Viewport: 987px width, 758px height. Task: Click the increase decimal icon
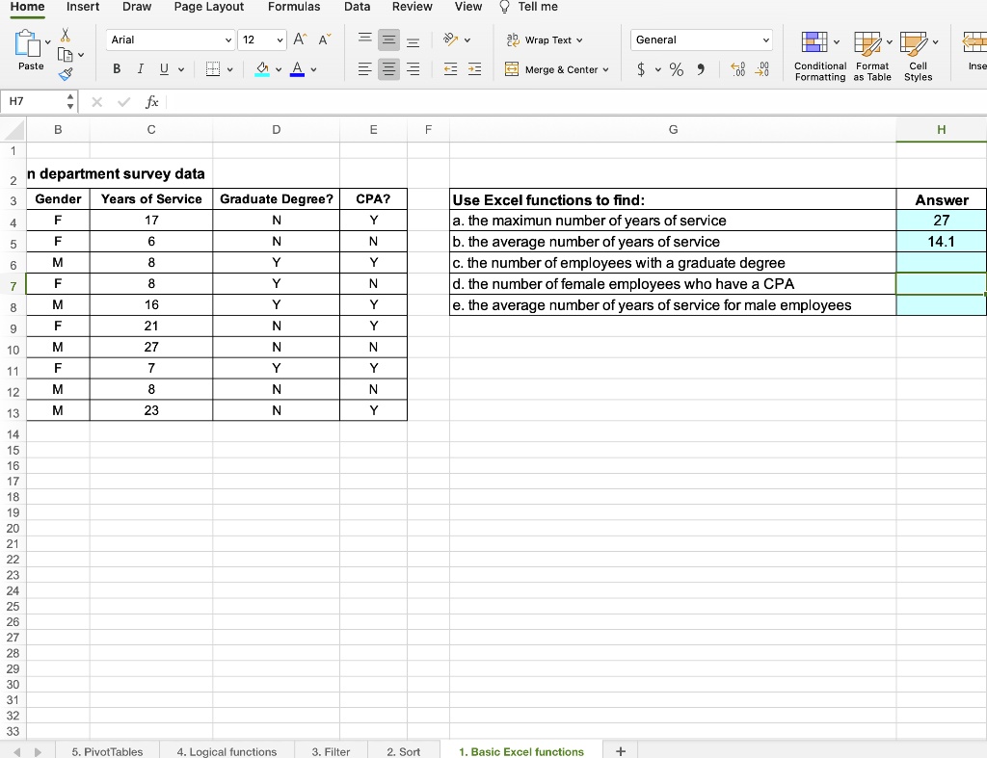point(737,69)
